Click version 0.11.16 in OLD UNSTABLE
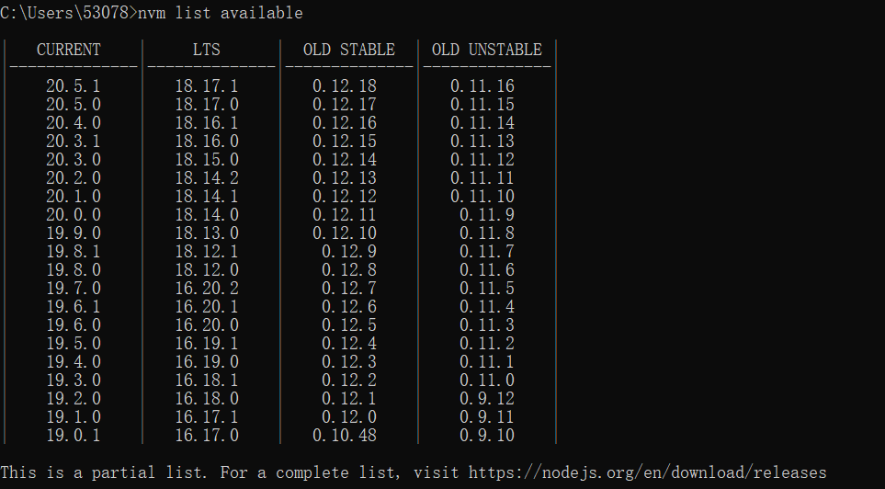Viewport: 885px width, 489px height. coord(482,86)
